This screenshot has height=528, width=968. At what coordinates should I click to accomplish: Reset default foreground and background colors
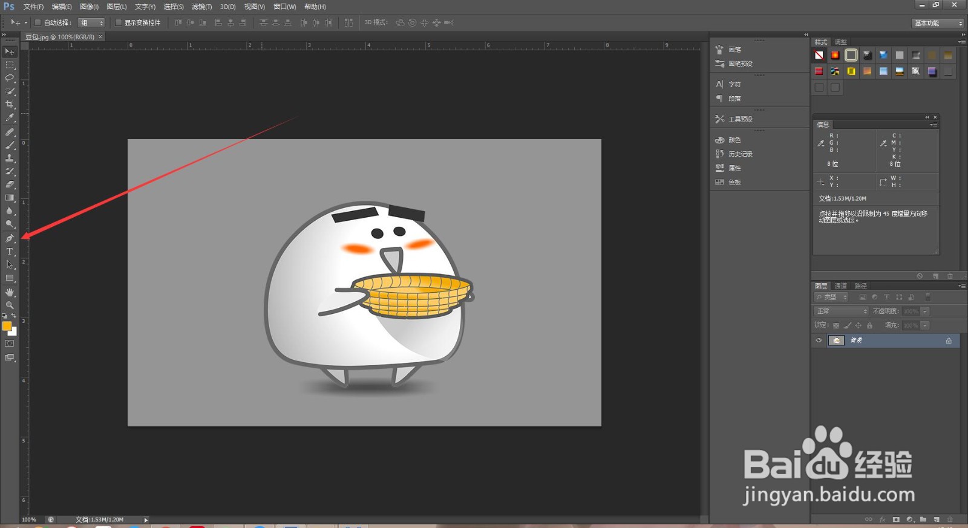point(5,316)
